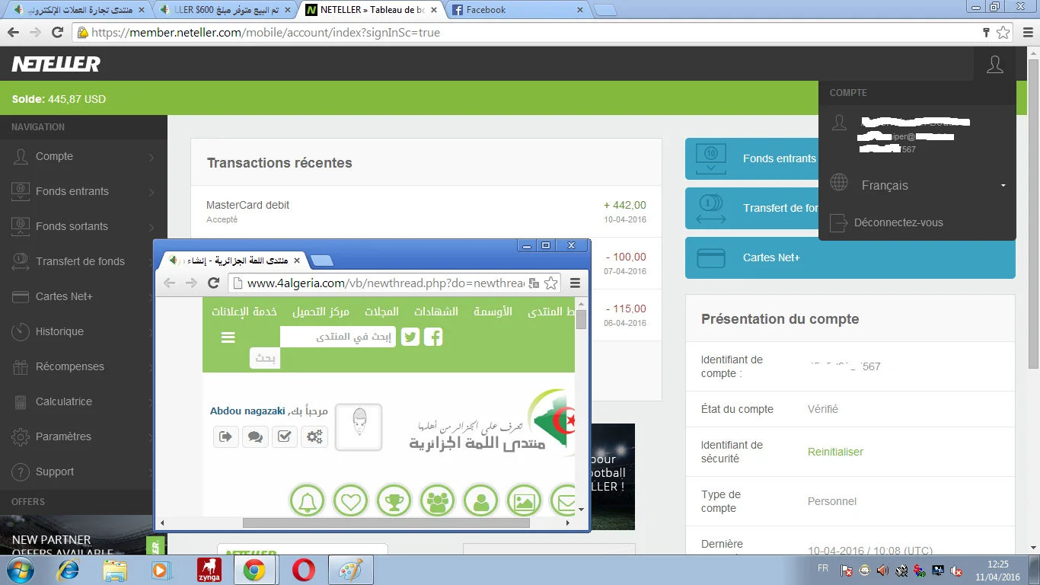Open the Twitter icon in forum header
Viewport: 1040px width, 585px height.
click(x=410, y=337)
